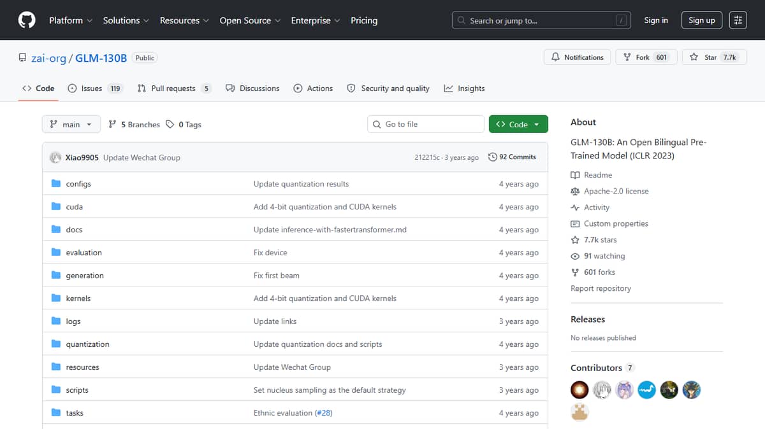
Task: Expand the Enterprise menu
Action: tap(316, 20)
